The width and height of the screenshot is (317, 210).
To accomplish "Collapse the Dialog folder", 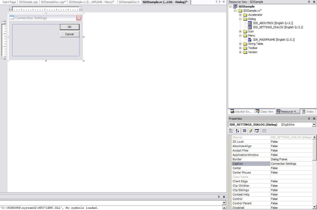I will (240, 19).
